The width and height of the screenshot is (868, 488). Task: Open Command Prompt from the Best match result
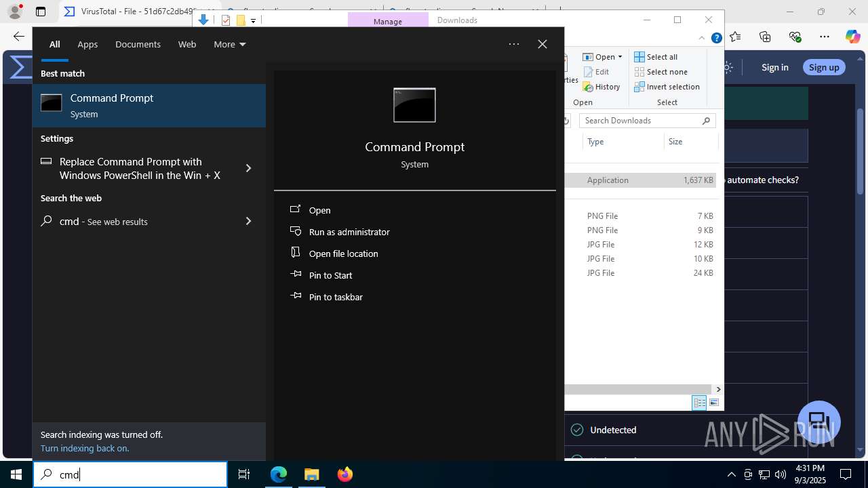click(149, 106)
